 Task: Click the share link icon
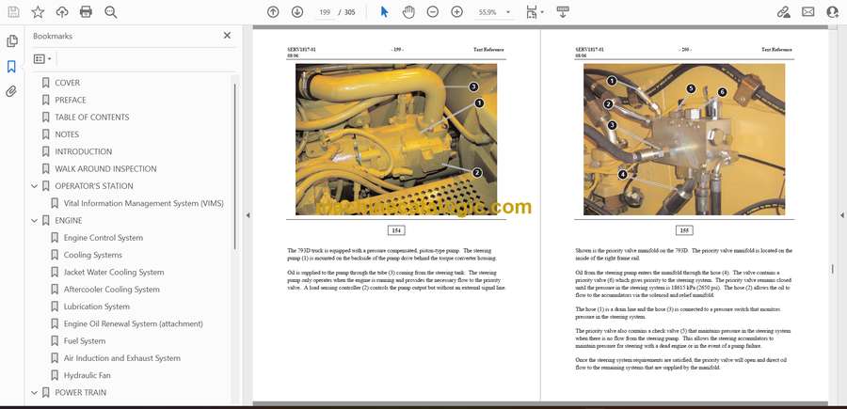point(784,12)
